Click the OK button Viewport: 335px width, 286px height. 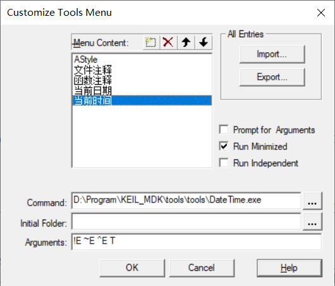[132, 268]
